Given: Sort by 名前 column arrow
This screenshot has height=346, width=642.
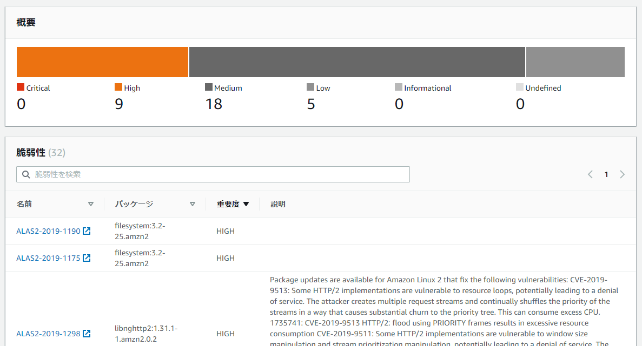Looking at the screenshot, I should point(91,204).
